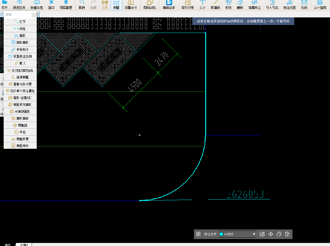330x246 pixels.
Task: Open 导入导出 import export tool
Action: pyautogui.click(x=272, y=5)
